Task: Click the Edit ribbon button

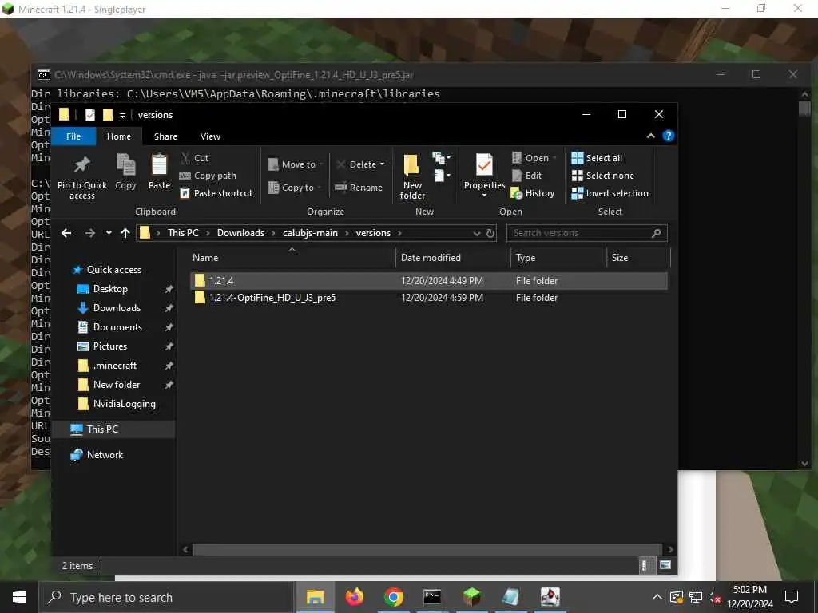Action: point(527,176)
